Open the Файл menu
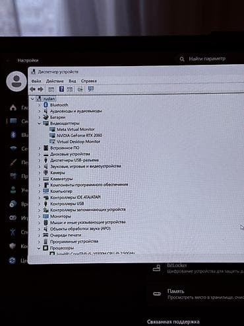This screenshot has height=326, width=244. click(x=36, y=81)
